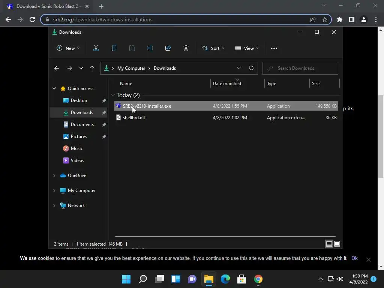Viewport: 384px width, 288px height.
Task: Switch to details view in status bar
Action: pyautogui.click(x=329, y=244)
